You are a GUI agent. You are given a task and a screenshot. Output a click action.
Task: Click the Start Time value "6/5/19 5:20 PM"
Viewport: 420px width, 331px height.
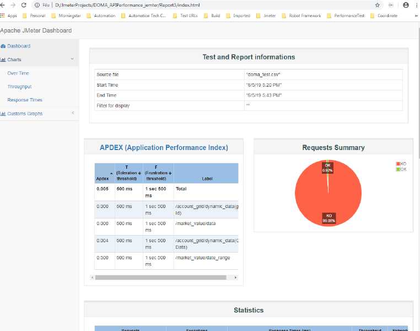click(x=264, y=85)
